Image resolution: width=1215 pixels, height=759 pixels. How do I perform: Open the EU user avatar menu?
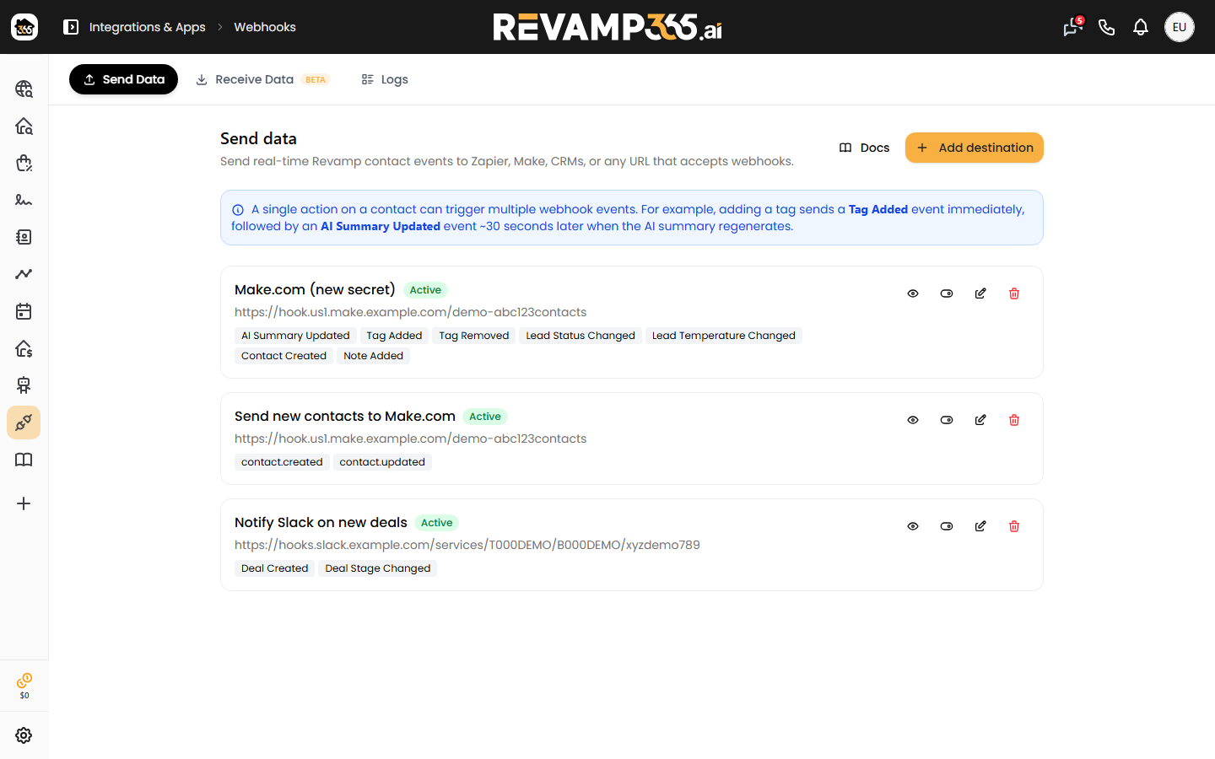[1180, 27]
